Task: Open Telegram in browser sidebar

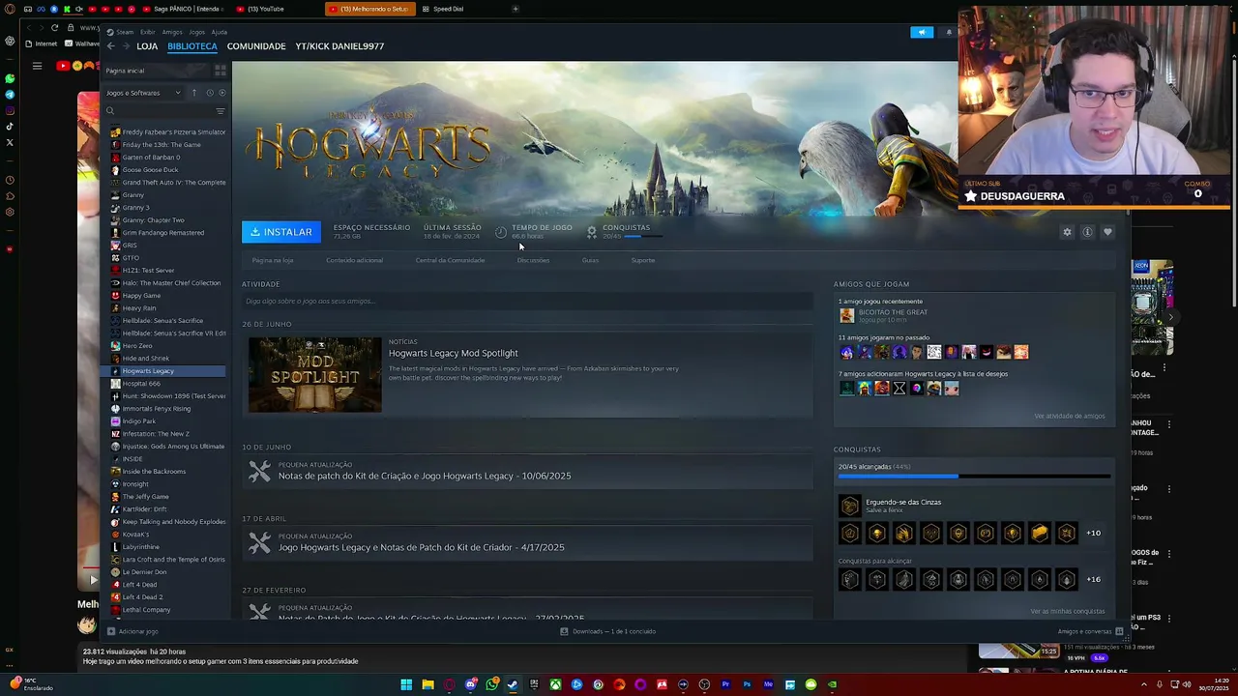Action: [x=10, y=95]
